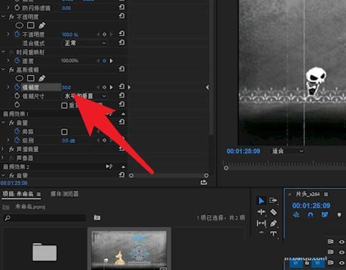Toggle topmost video track eye visibility

342,242
